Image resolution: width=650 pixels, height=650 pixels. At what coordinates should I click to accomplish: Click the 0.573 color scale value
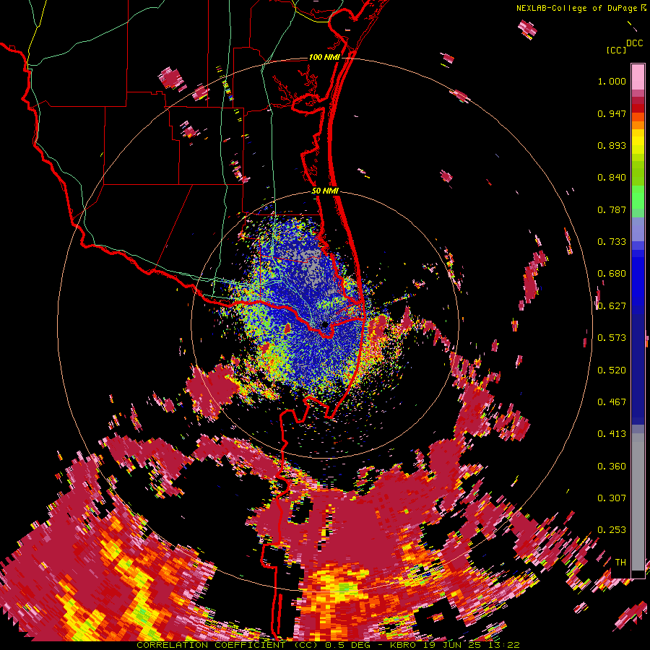[x=612, y=338]
